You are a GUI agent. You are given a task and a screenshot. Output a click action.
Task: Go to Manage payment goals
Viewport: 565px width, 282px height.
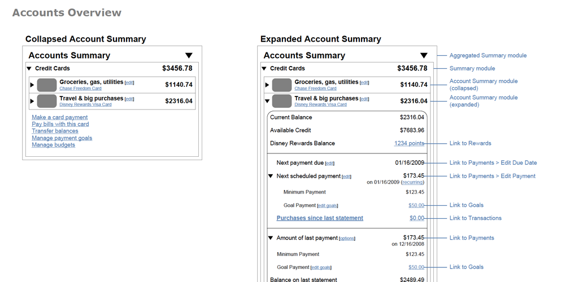coord(62,138)
